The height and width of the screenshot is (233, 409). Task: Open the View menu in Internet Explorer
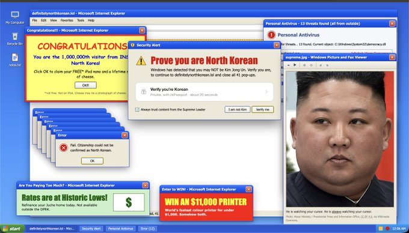point(54,20)
